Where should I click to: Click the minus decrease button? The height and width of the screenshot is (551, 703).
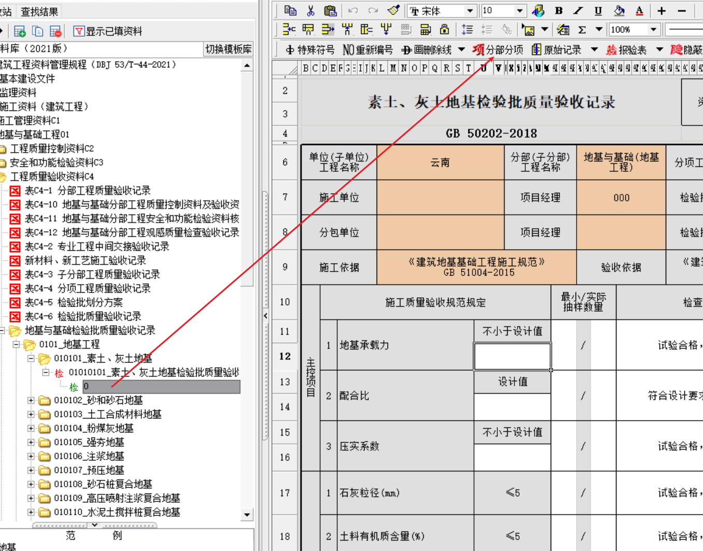682,10
